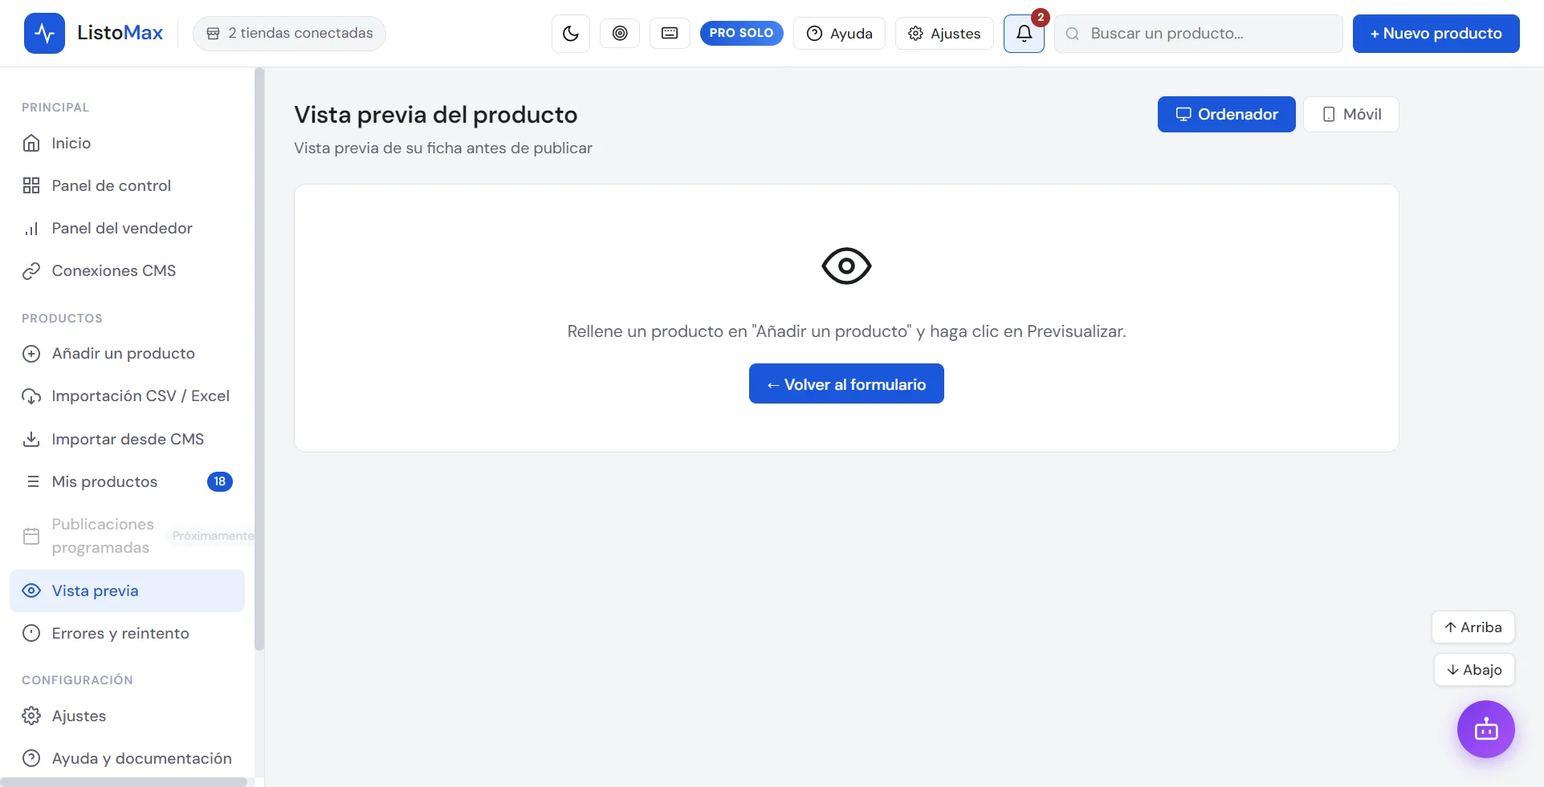The width and height of the screenshot is (1544, 787).
Task: Open Ajustes under Configuración in sidebar
Action: (127, 716)
